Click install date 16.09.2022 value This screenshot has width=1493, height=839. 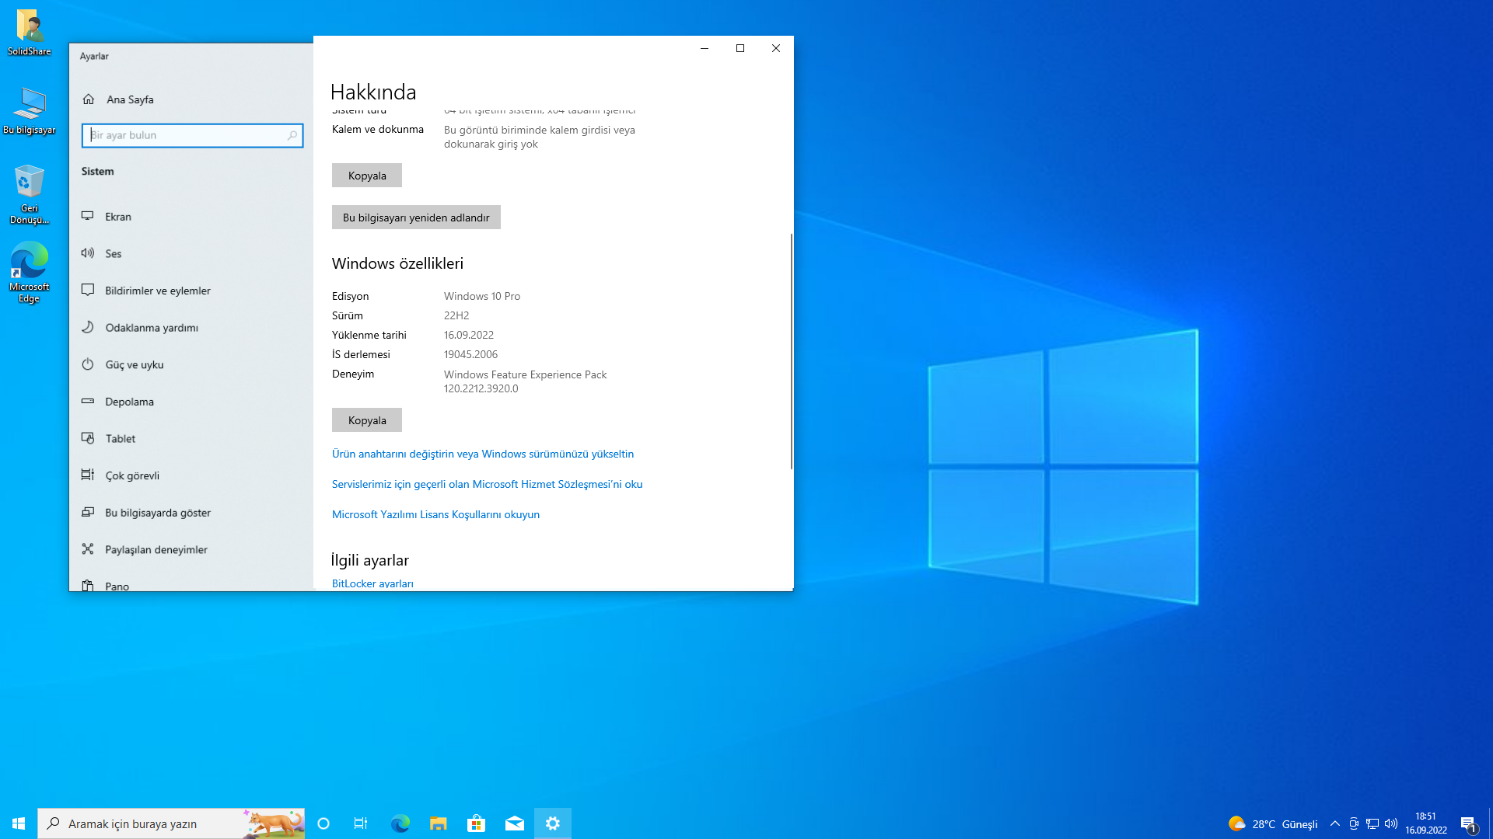pos(469,335)
